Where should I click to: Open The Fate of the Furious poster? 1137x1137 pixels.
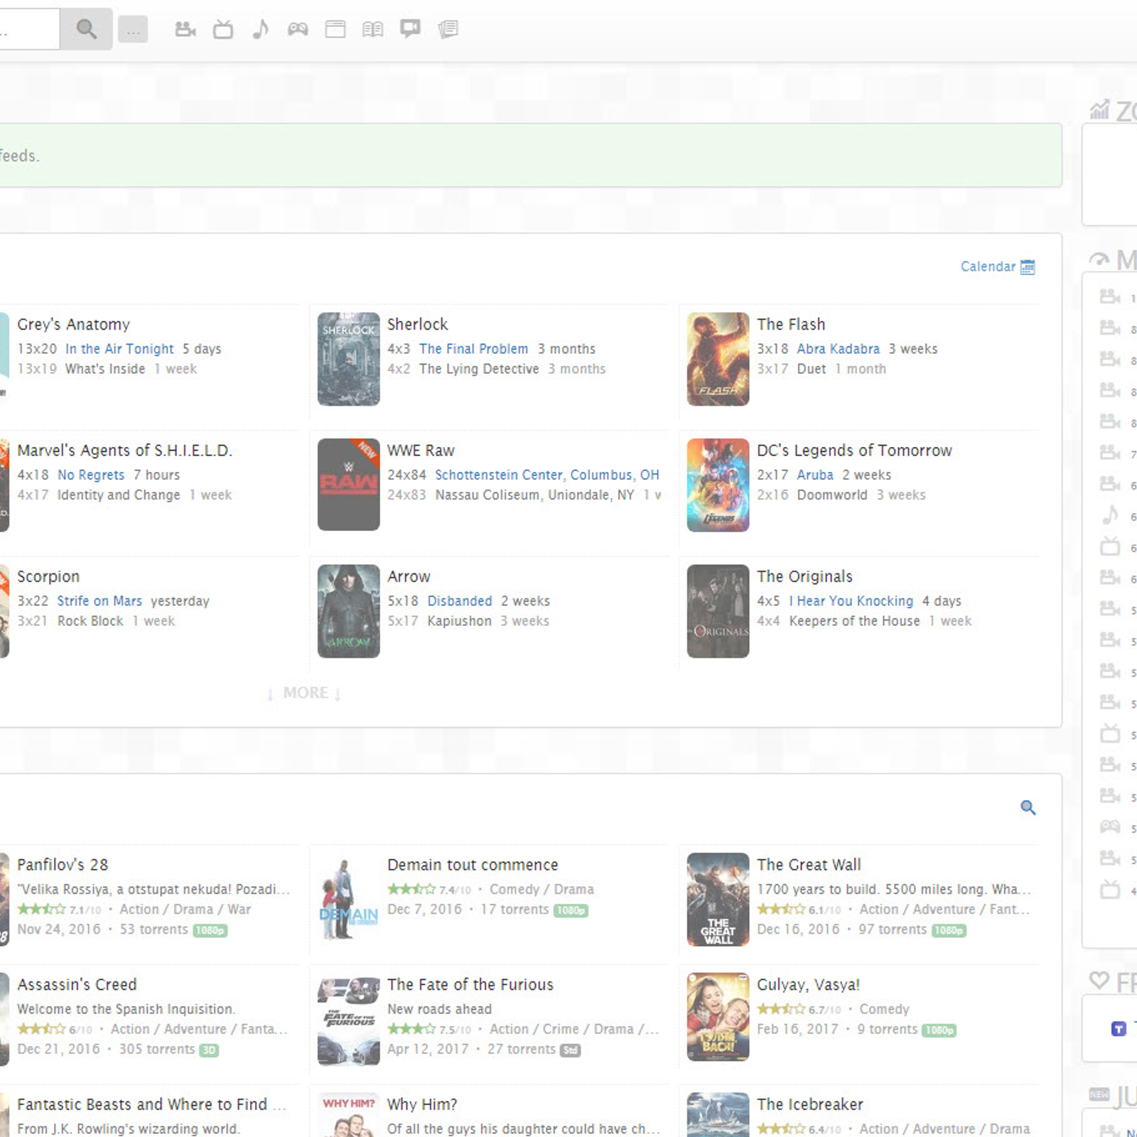tap(348, 1020)
